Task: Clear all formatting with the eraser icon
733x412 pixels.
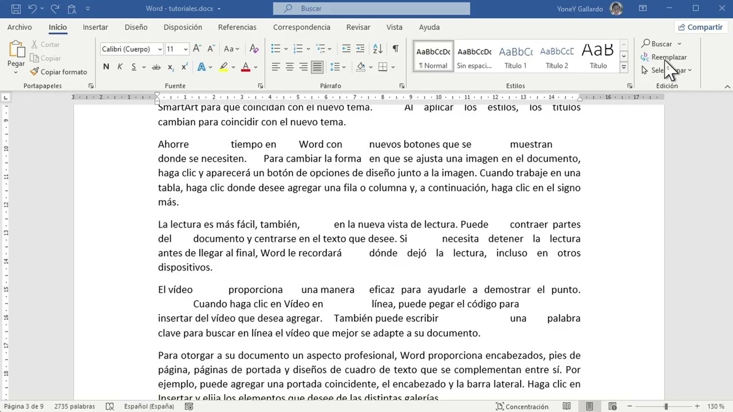Action: (254, 49)
